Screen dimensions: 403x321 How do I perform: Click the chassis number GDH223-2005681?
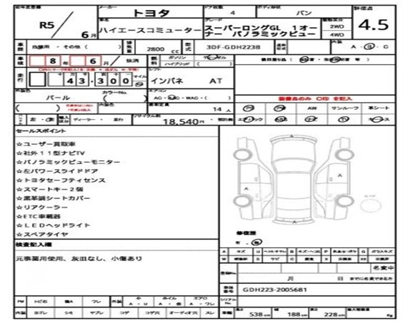[x=274, y=290]
